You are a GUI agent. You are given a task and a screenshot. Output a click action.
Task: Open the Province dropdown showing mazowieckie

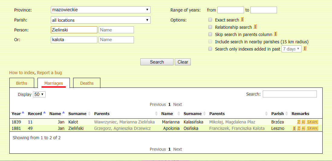pos(101,10)
